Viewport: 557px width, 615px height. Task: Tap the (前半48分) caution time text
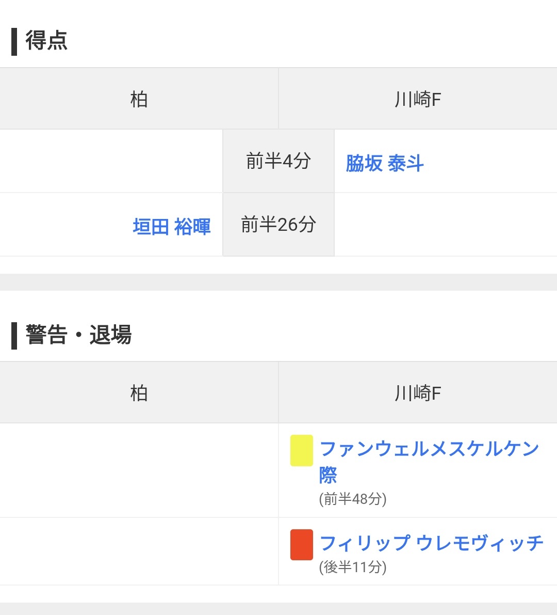tap(353, 499)
